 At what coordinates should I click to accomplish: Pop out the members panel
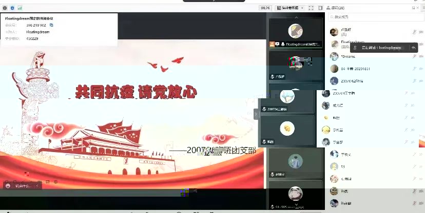point(413,8)
